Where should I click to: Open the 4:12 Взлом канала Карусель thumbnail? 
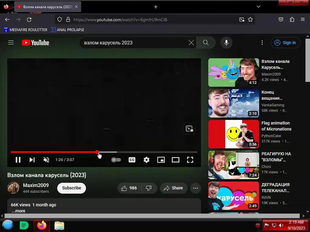pos(233,72)
